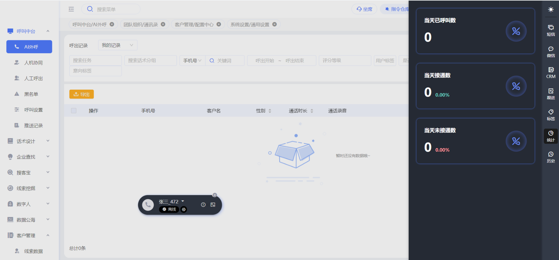Screen dimensions: 559x260
Task: Open the 跟进 follow-up icon
Action: point(551,94)
